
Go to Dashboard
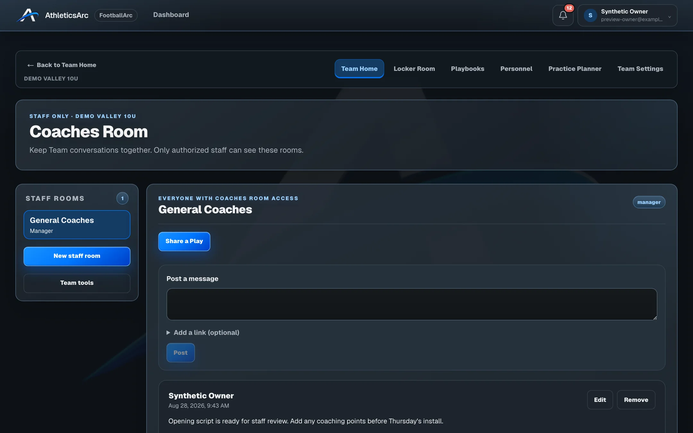(171, 15)
